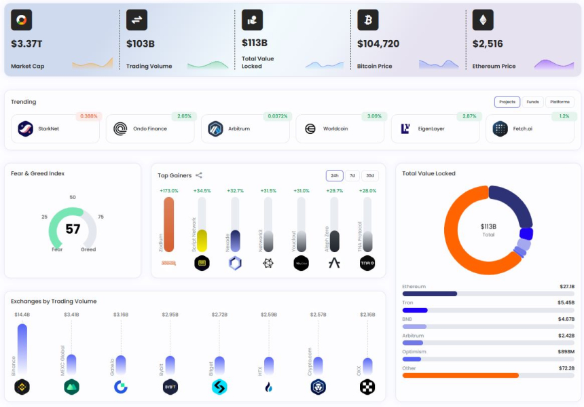584x407 pixels.
Task: Click the Ethereum TVL progress bar
Action: (x=488, y=294)
